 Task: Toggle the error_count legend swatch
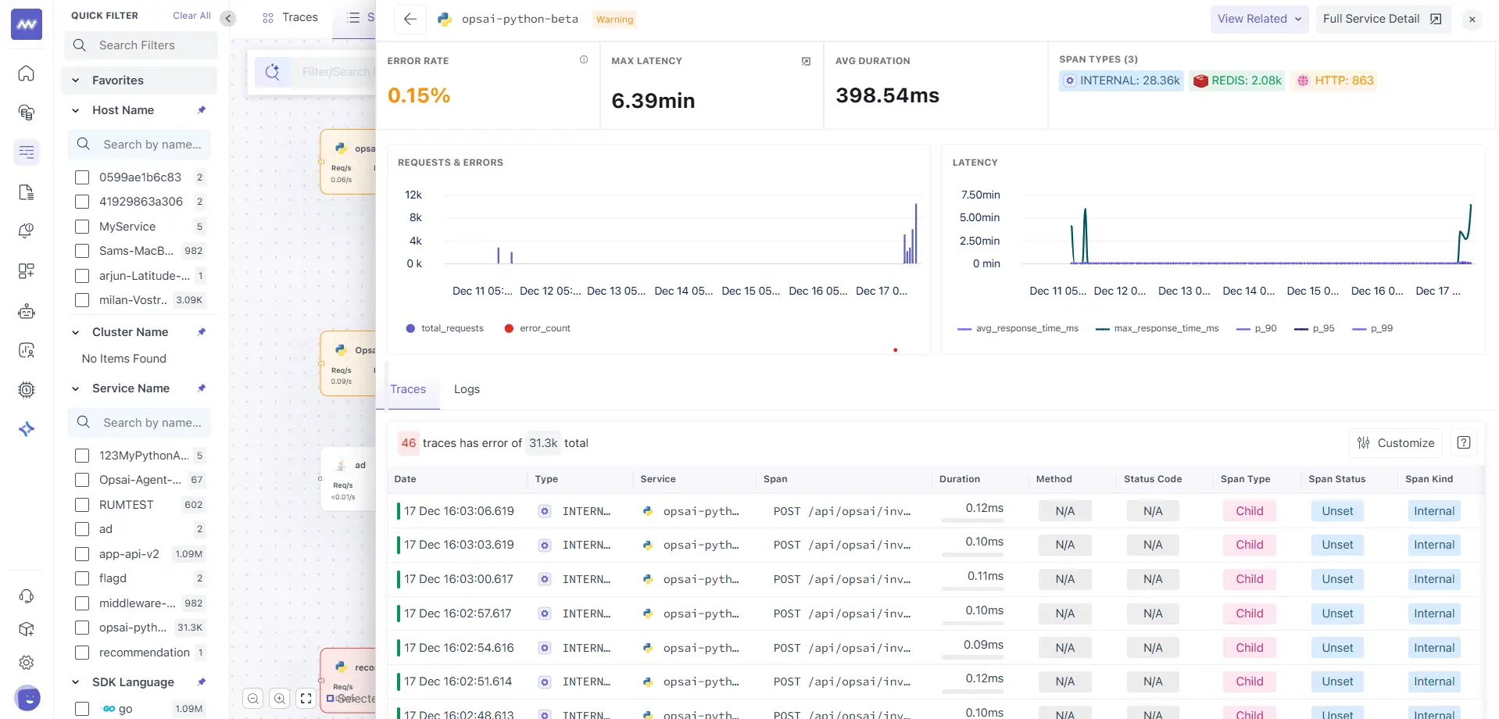pyautogui.click(x=509, y=328)
